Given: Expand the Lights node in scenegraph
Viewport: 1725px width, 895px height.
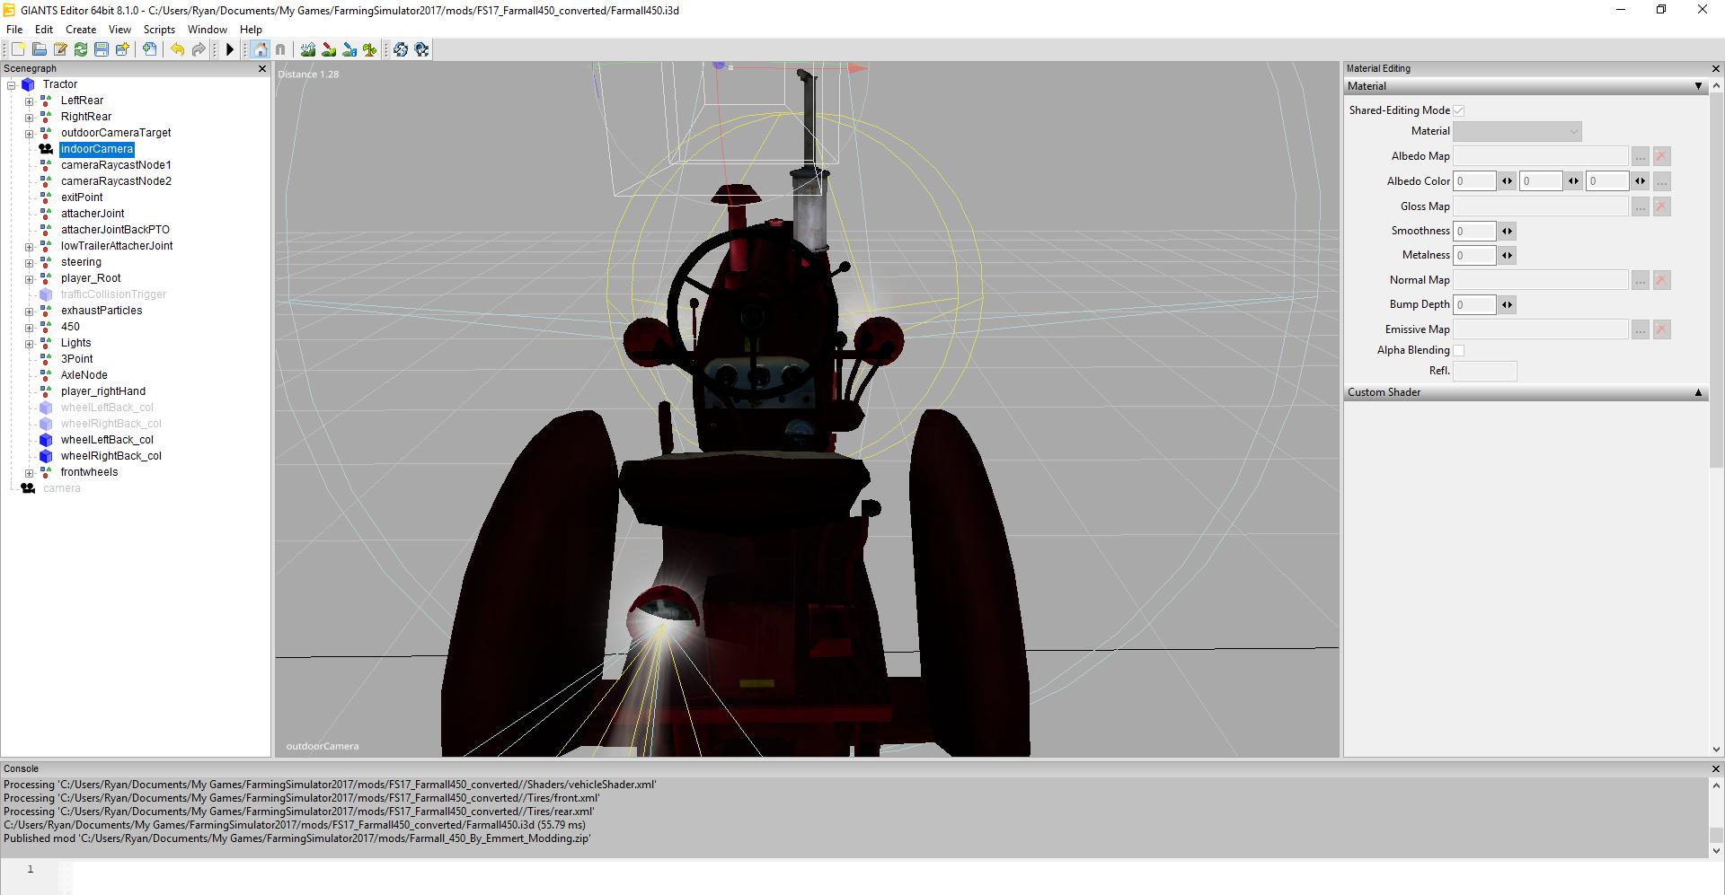Looking at the screenshot, I should pyautogui.click(x=29, y=343).
